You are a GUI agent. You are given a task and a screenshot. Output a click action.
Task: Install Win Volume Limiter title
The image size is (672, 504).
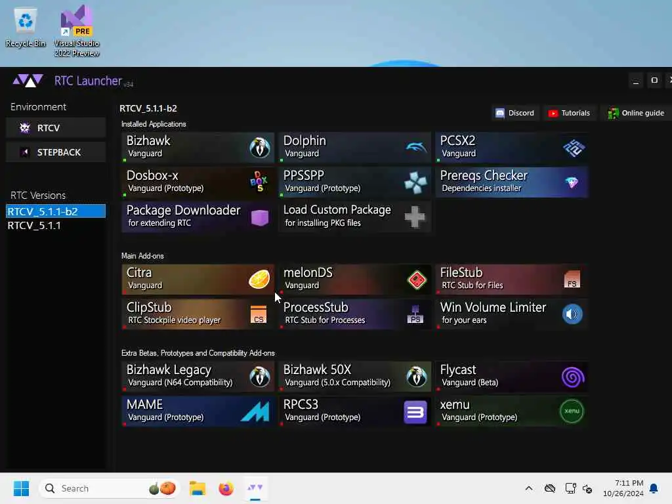[493, 307]
